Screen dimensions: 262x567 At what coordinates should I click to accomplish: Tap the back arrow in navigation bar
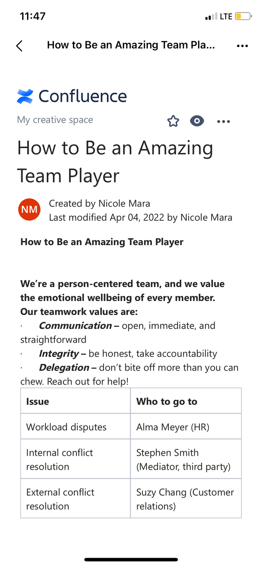(19, 46)
